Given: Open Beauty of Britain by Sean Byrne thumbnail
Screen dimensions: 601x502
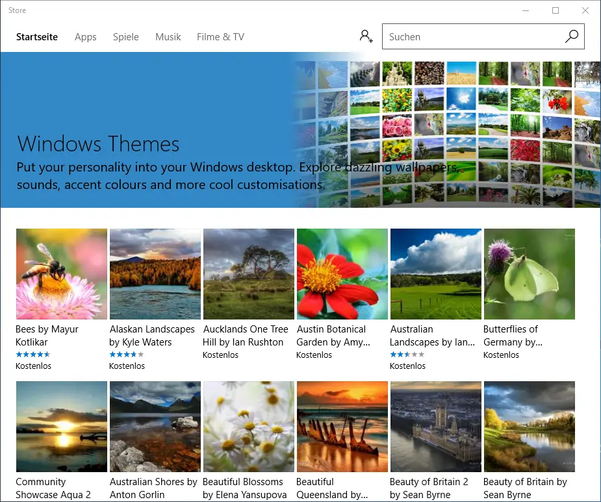Looking at the screenshot, I should tap(530, 427).
